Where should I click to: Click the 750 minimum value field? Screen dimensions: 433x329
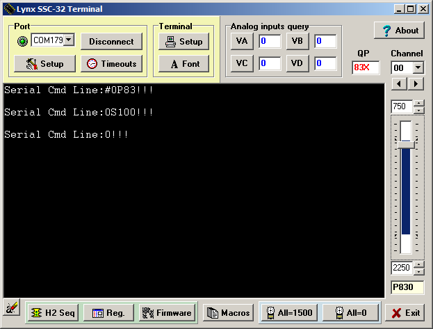(402, 106)
